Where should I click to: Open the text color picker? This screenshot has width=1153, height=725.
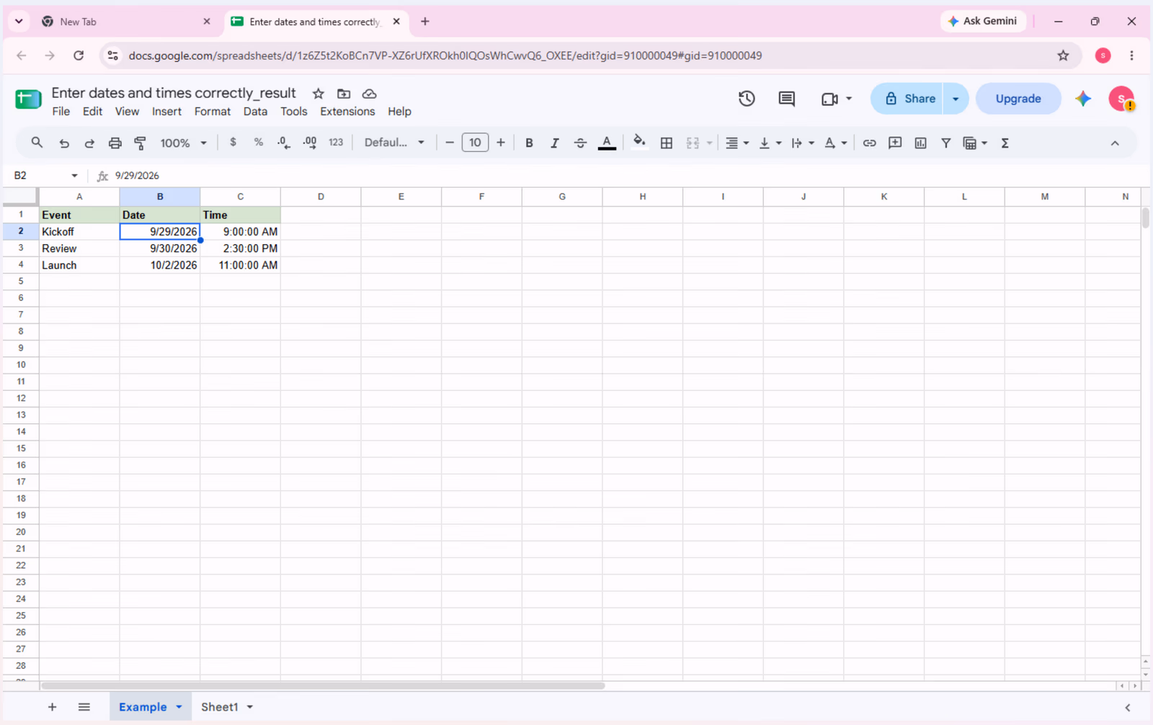[607, 143]
